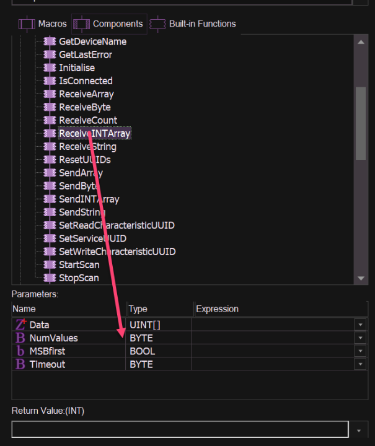The width and height of the screenshot is (375, 446).
Task: Open the Timeout expression dropdown
Action: click(360, 364)
